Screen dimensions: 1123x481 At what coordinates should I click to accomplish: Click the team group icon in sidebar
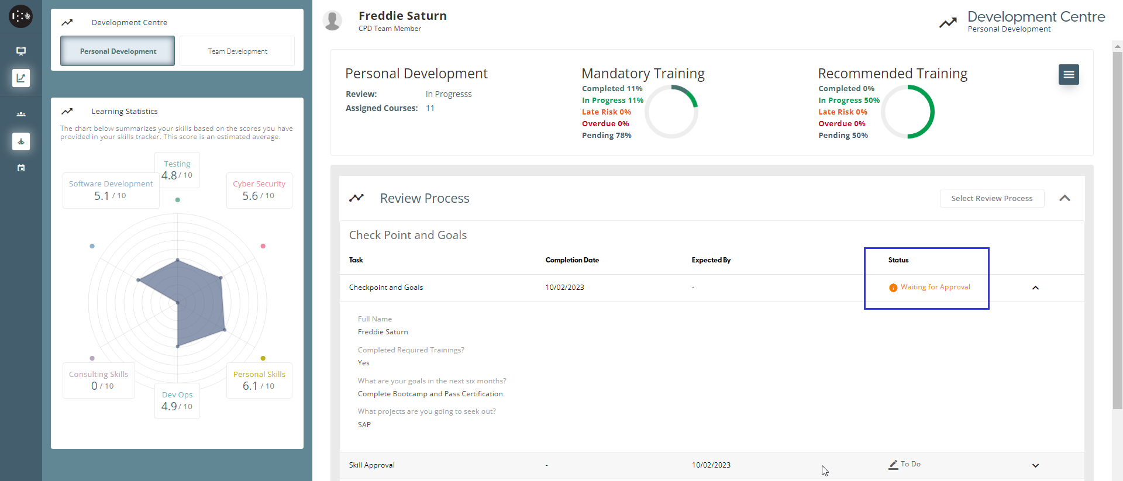click(21, 115)
